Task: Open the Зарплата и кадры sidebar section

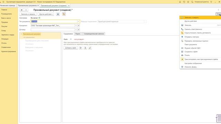Action: click(8, 35)
